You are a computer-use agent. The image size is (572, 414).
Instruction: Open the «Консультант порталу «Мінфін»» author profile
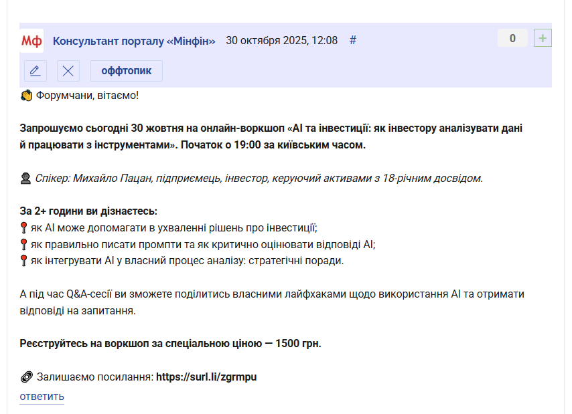pyautogui.click(x=134, y=41)
